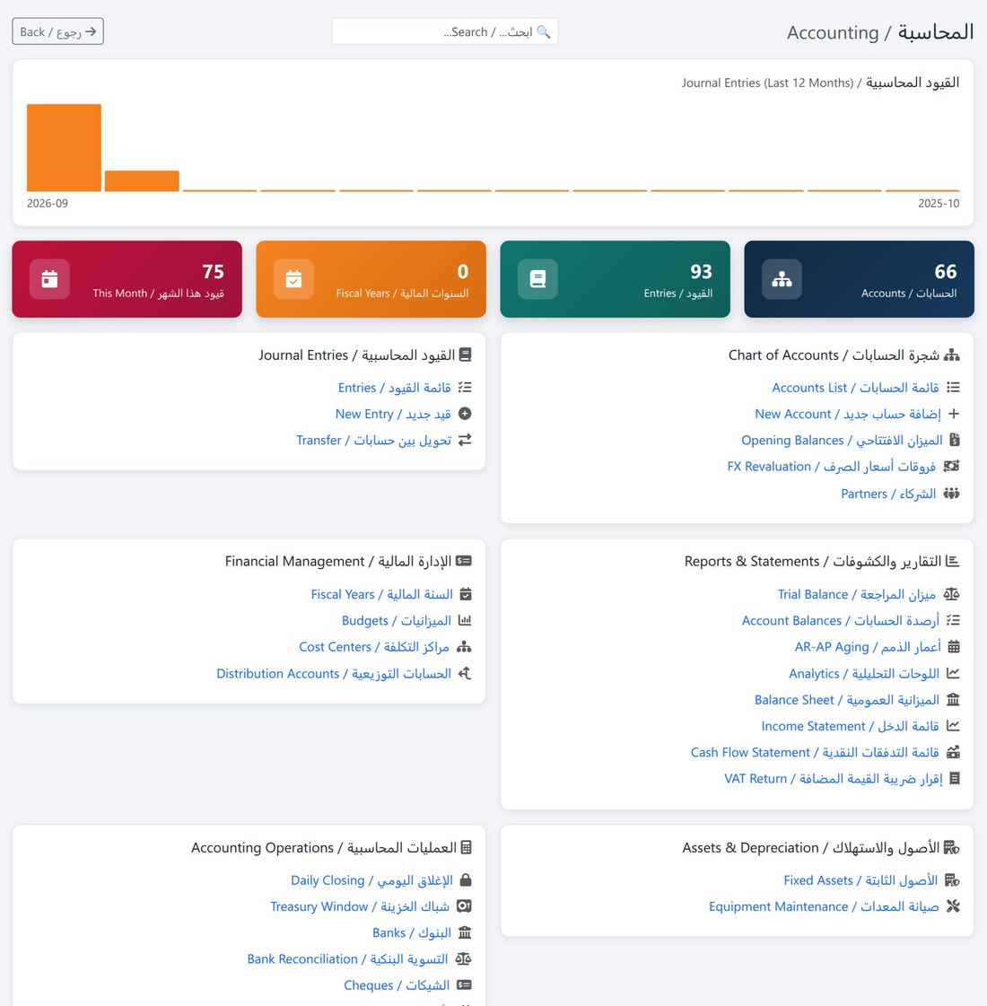The width and height of the screenshot is (987, 1006).
Task: Click the Fiscal Years card calendar icon
Action: [x=293, y=279]
